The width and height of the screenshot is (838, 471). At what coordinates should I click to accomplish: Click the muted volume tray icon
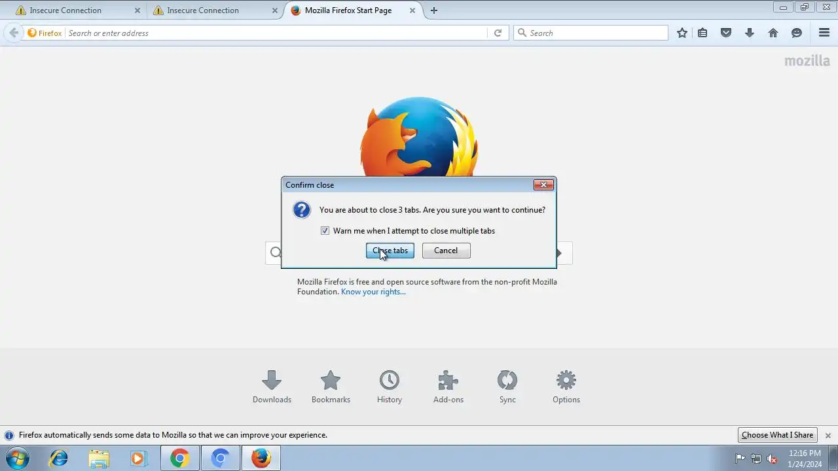coord(772,459)
